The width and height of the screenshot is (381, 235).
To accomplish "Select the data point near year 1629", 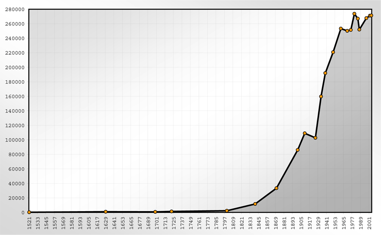I will click(x=106, y=212).
